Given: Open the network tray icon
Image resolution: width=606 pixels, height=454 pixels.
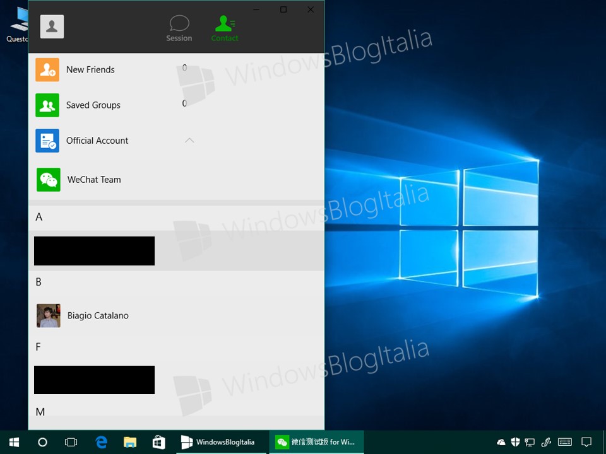Looking at the screenshot, I should tap(530, 442).
